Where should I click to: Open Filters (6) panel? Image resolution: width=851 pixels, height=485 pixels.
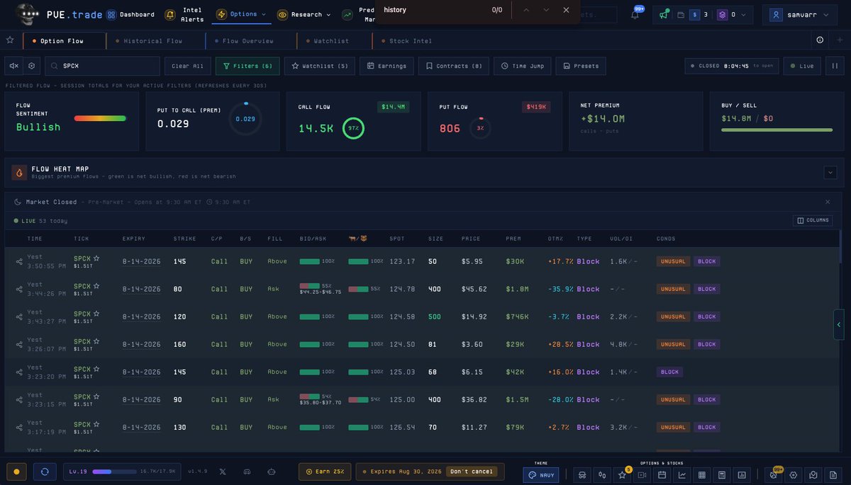(247, 66)
